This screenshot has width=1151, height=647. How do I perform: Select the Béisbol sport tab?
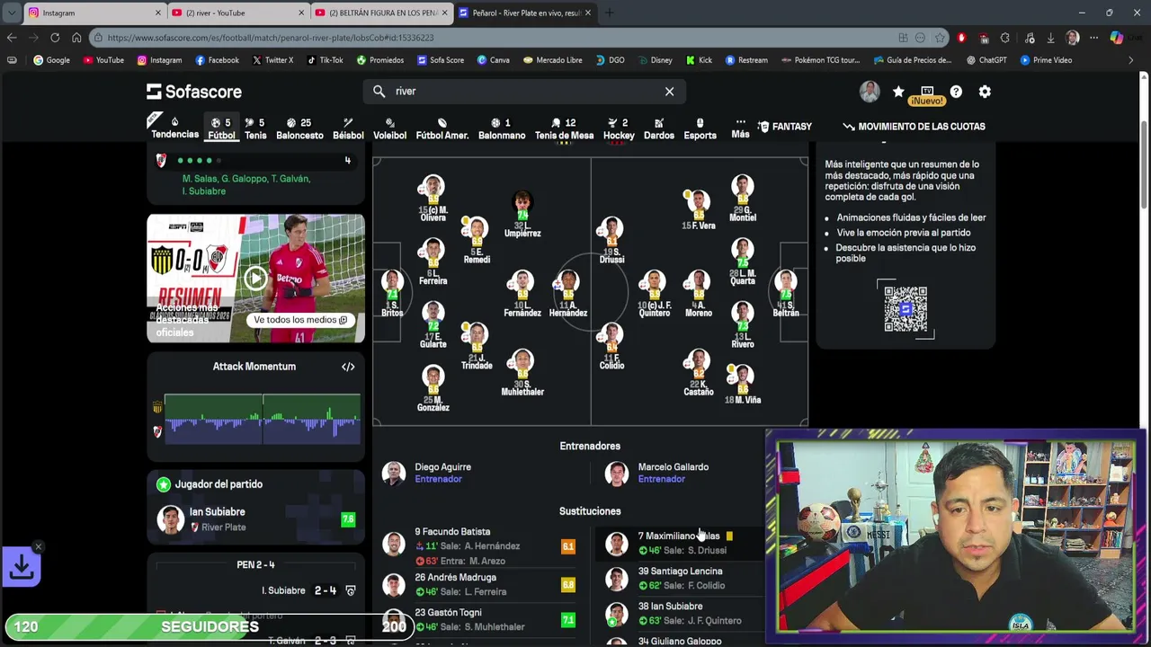click(x=348, y=129)
